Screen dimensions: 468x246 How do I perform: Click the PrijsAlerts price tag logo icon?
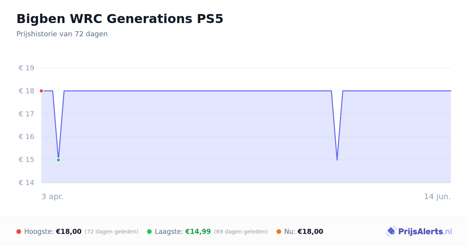[x=391, y=232]
